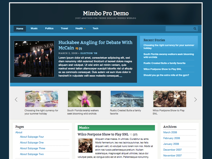The image size is (212, 159).
Task: Open recent story about extra mile gym
Action: click(166, 75)
